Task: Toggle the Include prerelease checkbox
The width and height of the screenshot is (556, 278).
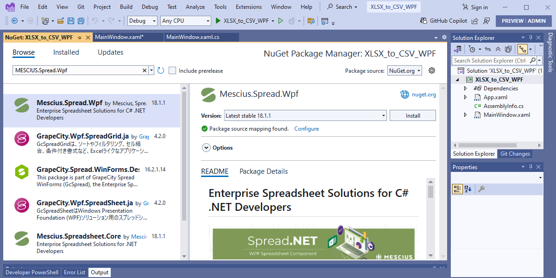Action: pos(172,70)
